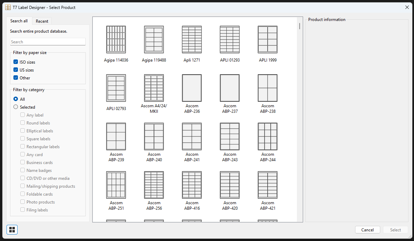Pick the Ascom ABP-251 template
This screenshot has width=414, height=241.
116,185
